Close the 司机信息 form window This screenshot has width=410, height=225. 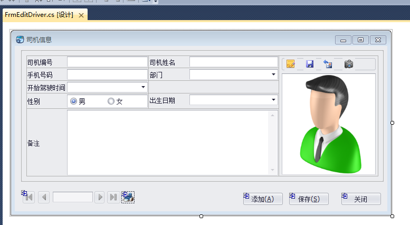pyautogui.click(x=378, y=40)
